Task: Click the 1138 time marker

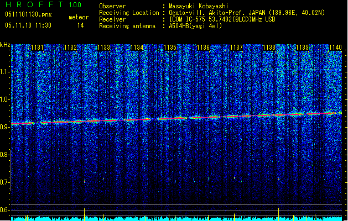Action: (269, 48)
